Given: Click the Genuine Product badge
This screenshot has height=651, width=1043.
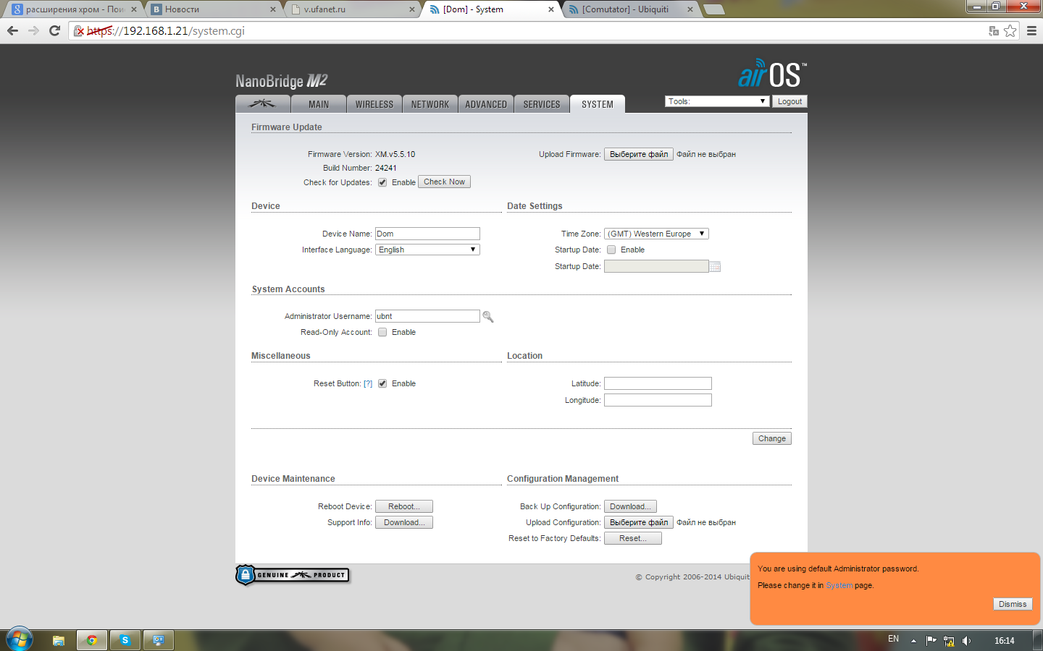Looking at the screenshot, I should point(293,575).
